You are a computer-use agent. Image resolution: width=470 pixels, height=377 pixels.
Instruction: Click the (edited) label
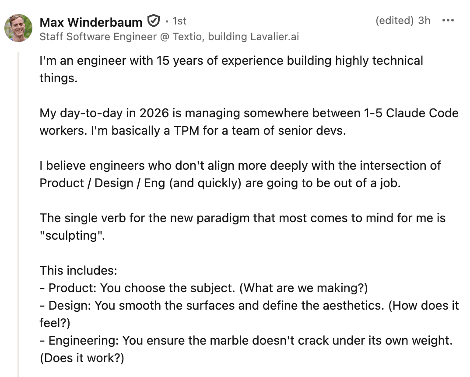pos(395,21)
